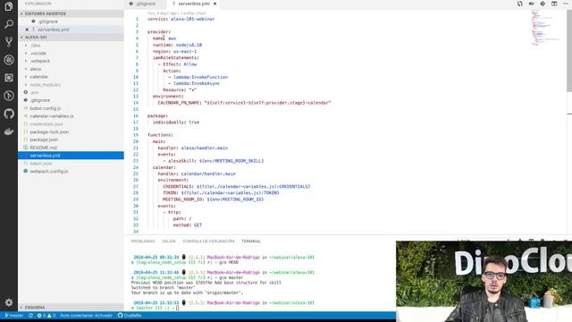The width and height of the screenshot is (572, 322).
Task: Collapse the EDITORES ABIERTOS section
Action: [x=71, y=13]
